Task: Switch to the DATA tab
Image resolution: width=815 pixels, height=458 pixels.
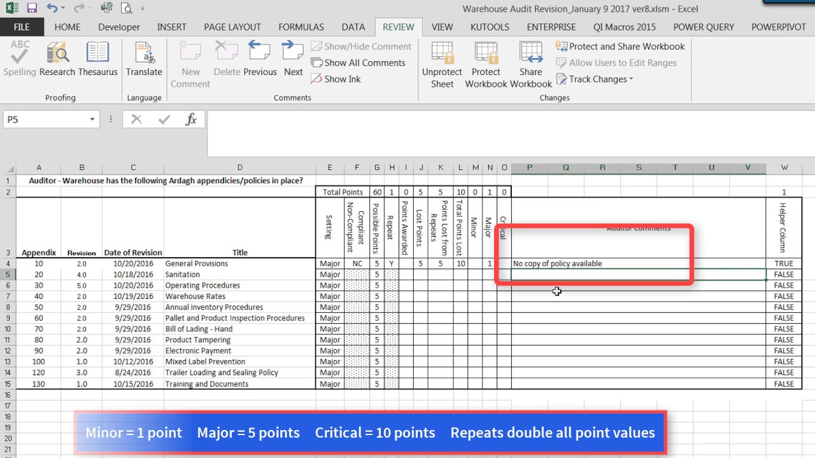Action: [x=353, y=27]
